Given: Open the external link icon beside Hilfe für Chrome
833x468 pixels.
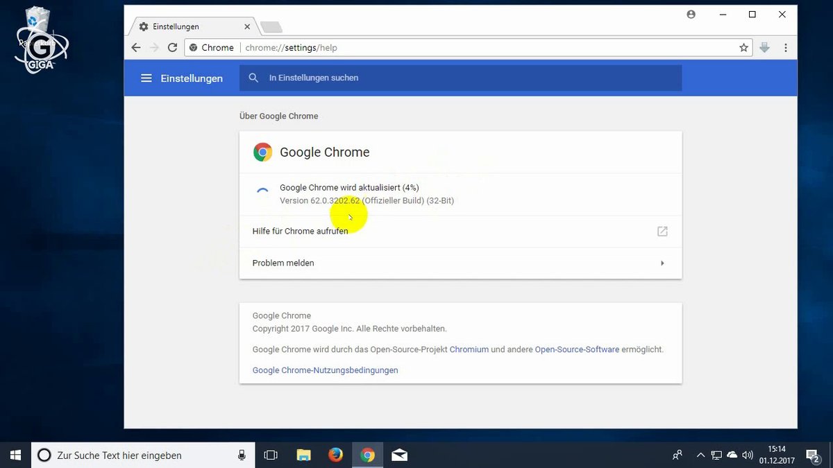Looking at the screenshot, I should coord(662,231).
